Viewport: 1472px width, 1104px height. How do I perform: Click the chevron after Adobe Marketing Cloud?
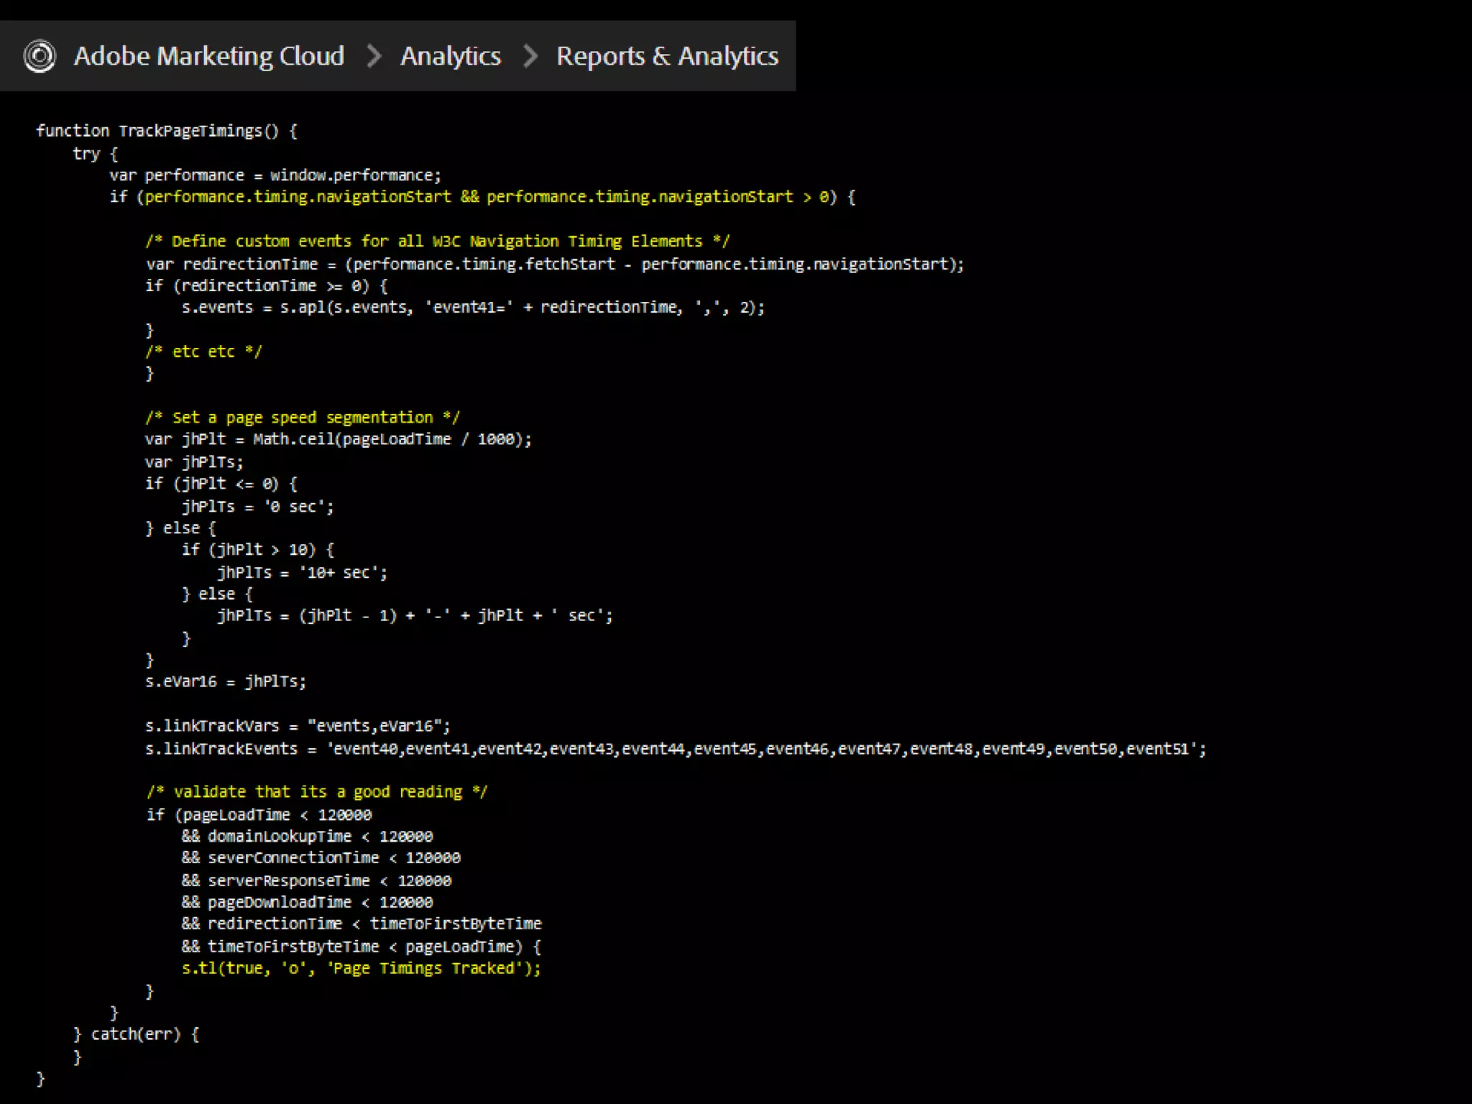(373, 56)
